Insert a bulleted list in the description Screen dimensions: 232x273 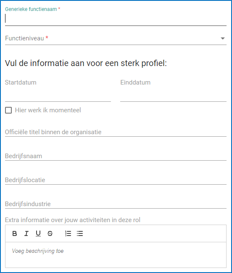pyautogui.click(x=80, y=233)
